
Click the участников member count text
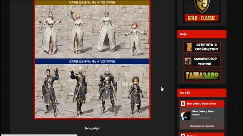tap(201, 118)
